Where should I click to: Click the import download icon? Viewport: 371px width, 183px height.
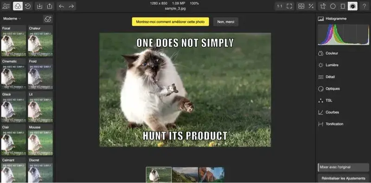40,6
